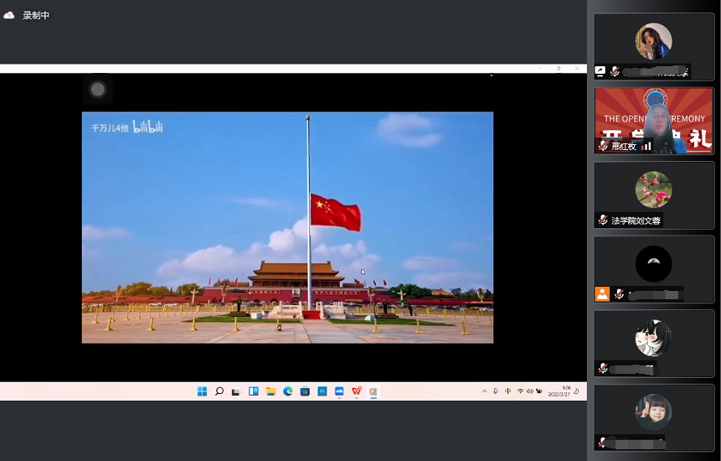Click the orange host badge icon
Viewport: 721px width, 461px height.
(602, 294)
